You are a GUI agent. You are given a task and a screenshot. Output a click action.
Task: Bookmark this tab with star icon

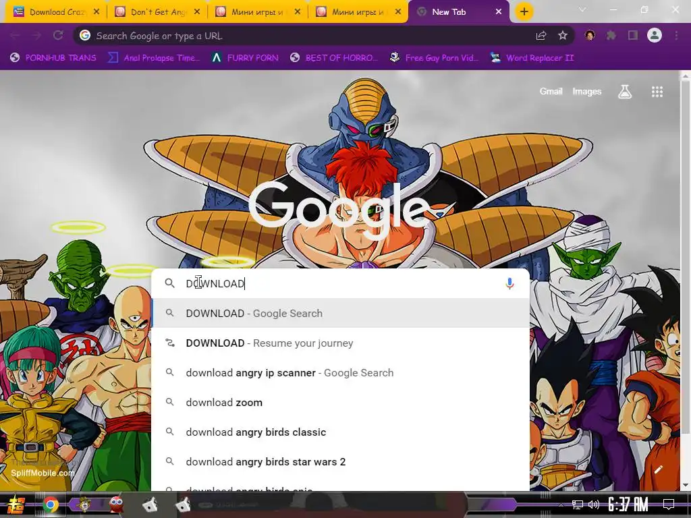click(562, 36)
